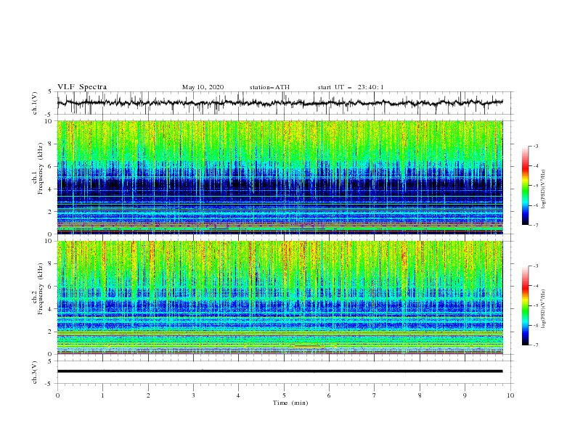575x444 pixels.
Task: Select the ch.2 color bar "log(PSD)(V²/Hz)" label
Action: click(543, 308)
